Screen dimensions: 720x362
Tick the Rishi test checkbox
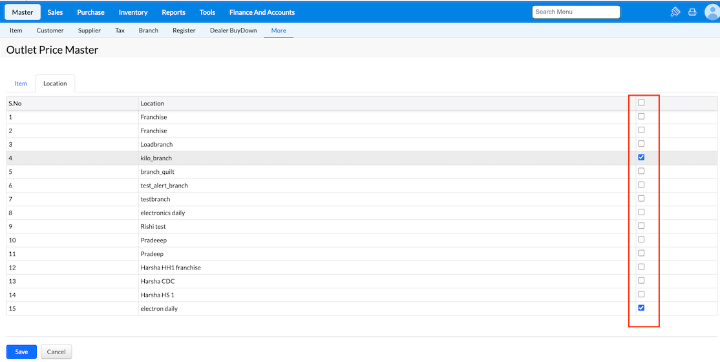click(x=642, y=226)
